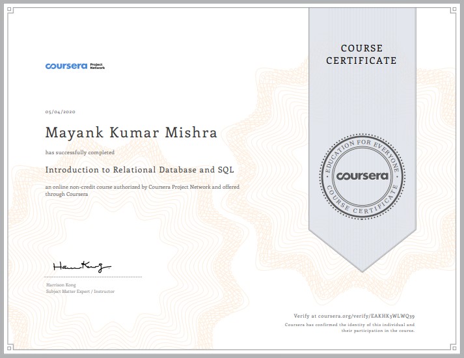Click the text 'has successfully completed'

80,152
